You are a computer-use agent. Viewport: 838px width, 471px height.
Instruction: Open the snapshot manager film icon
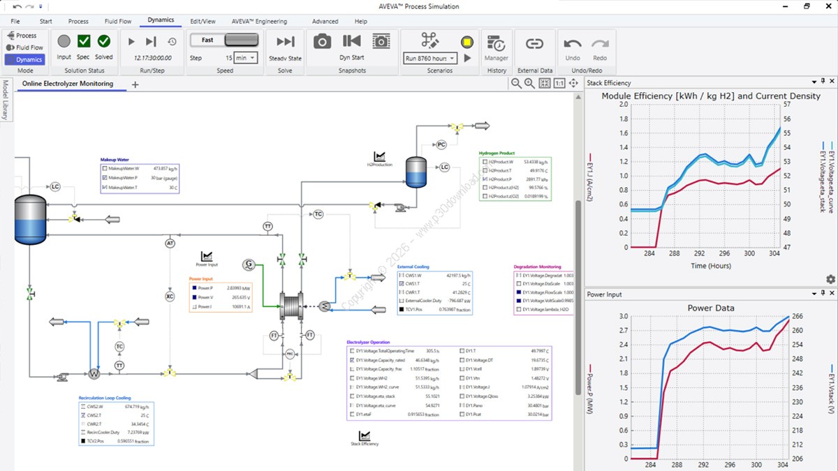pos(381,42)
